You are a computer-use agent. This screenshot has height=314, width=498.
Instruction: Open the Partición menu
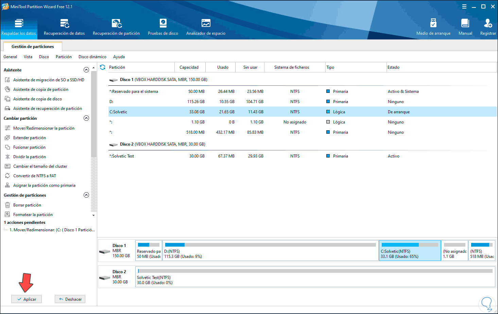click(64, 57)
